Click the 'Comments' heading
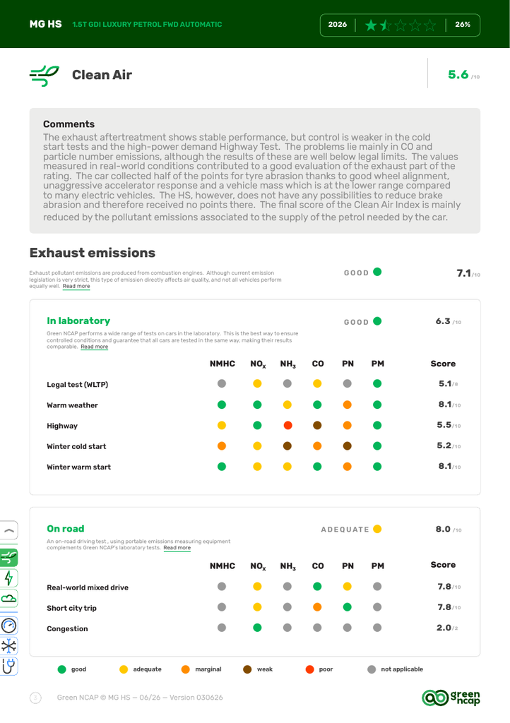This screenshot has width=510, height=723. pos(69,124)
